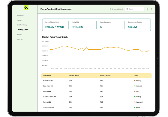Click the green status dot for Subscription

coord(134,107)
